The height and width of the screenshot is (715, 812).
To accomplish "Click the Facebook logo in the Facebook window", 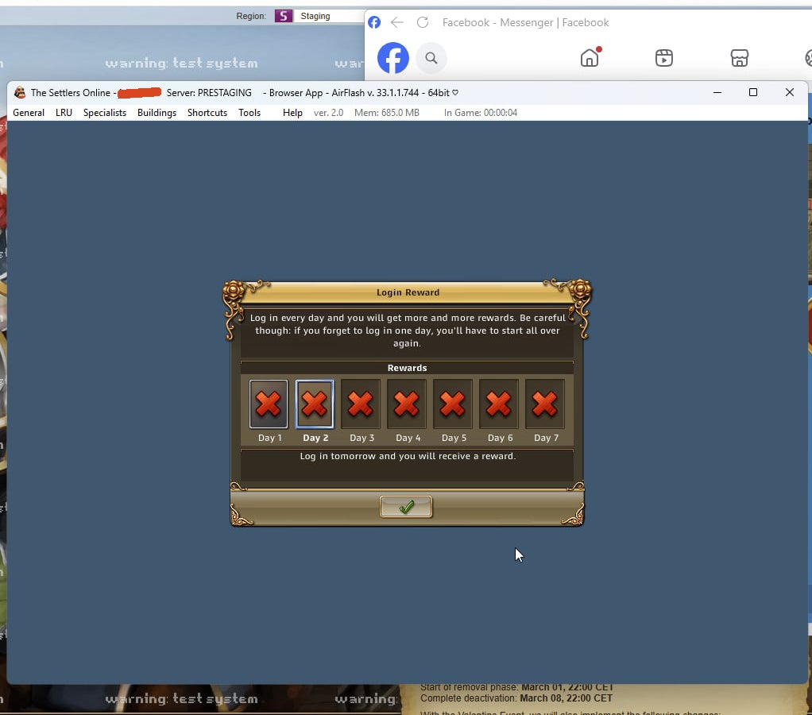I will pos(393,58).
